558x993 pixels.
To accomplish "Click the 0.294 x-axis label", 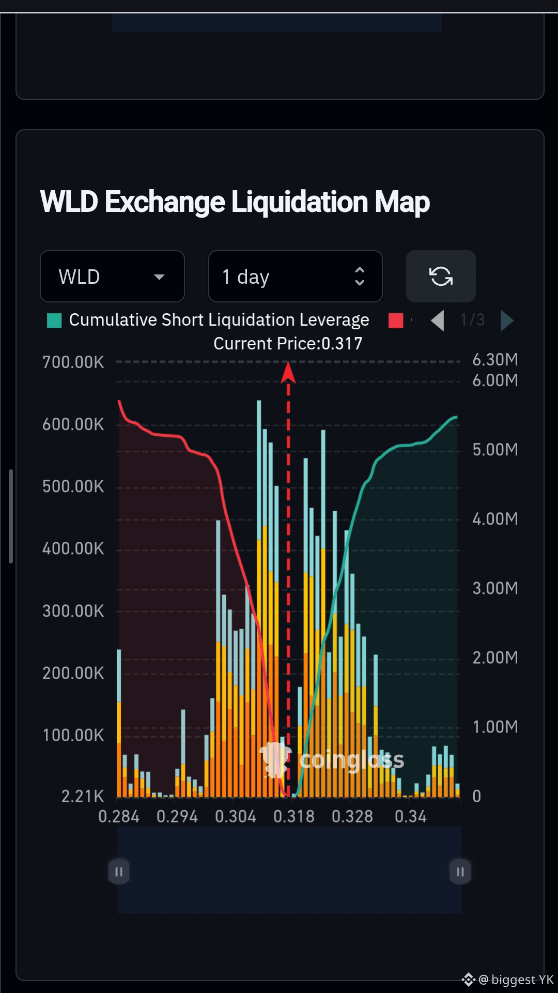I will 177,817.
